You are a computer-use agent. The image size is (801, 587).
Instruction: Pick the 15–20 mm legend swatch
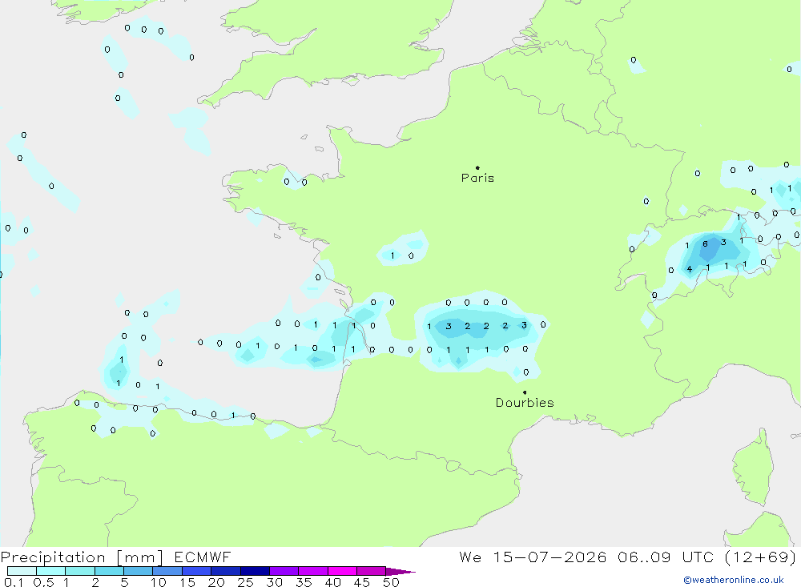click(197, 571)
